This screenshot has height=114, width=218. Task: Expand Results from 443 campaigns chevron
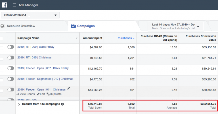[x=19, y=104]
